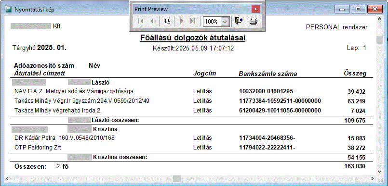This screenshot has height=186, width=388.
Task: Click the amount 7 024
Action: pos(358,111)
